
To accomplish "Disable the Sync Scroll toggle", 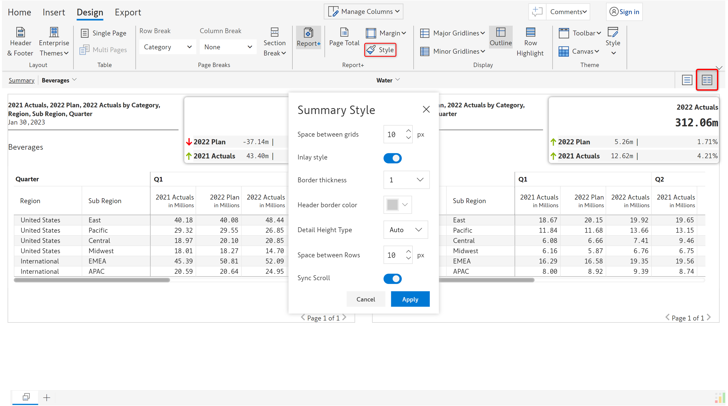I will click(392, 279).
